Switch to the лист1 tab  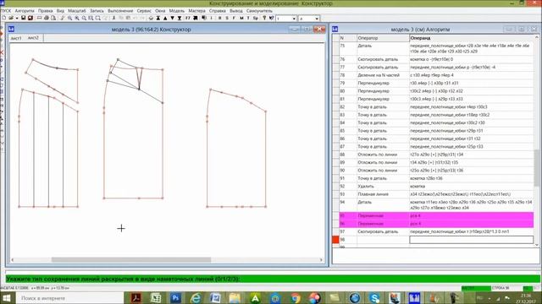(x=16, y=38)
